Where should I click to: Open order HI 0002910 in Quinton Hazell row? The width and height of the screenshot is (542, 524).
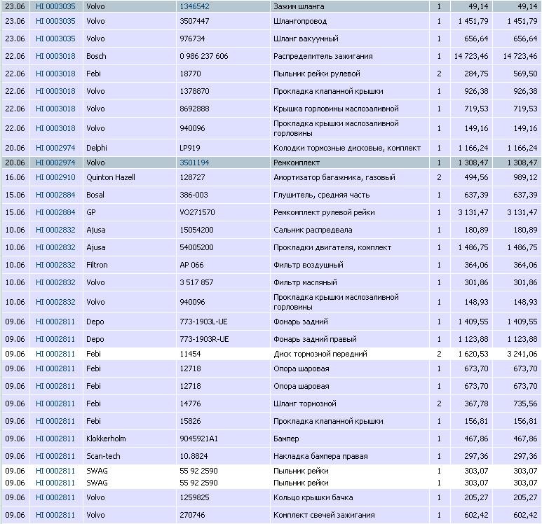55,177
